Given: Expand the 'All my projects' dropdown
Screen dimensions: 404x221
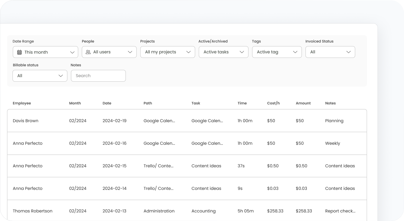Looking at the screenshot, I should coord(168,52).
